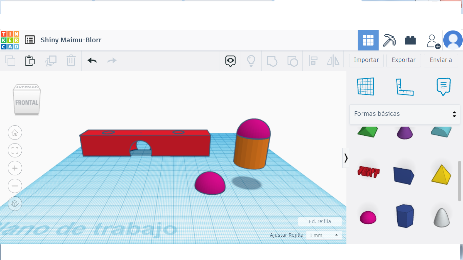
Task: Pick the purple cone shape
Action: click(x=405, y=132)
